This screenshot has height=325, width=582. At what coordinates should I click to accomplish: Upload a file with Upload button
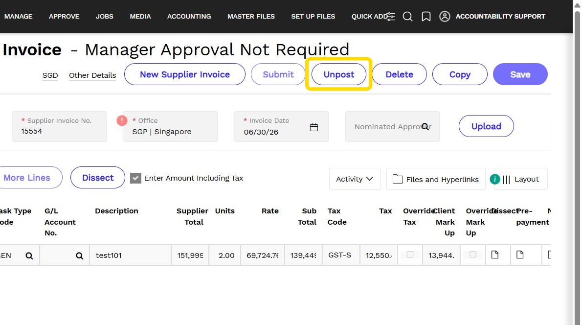tap(486, 126)
